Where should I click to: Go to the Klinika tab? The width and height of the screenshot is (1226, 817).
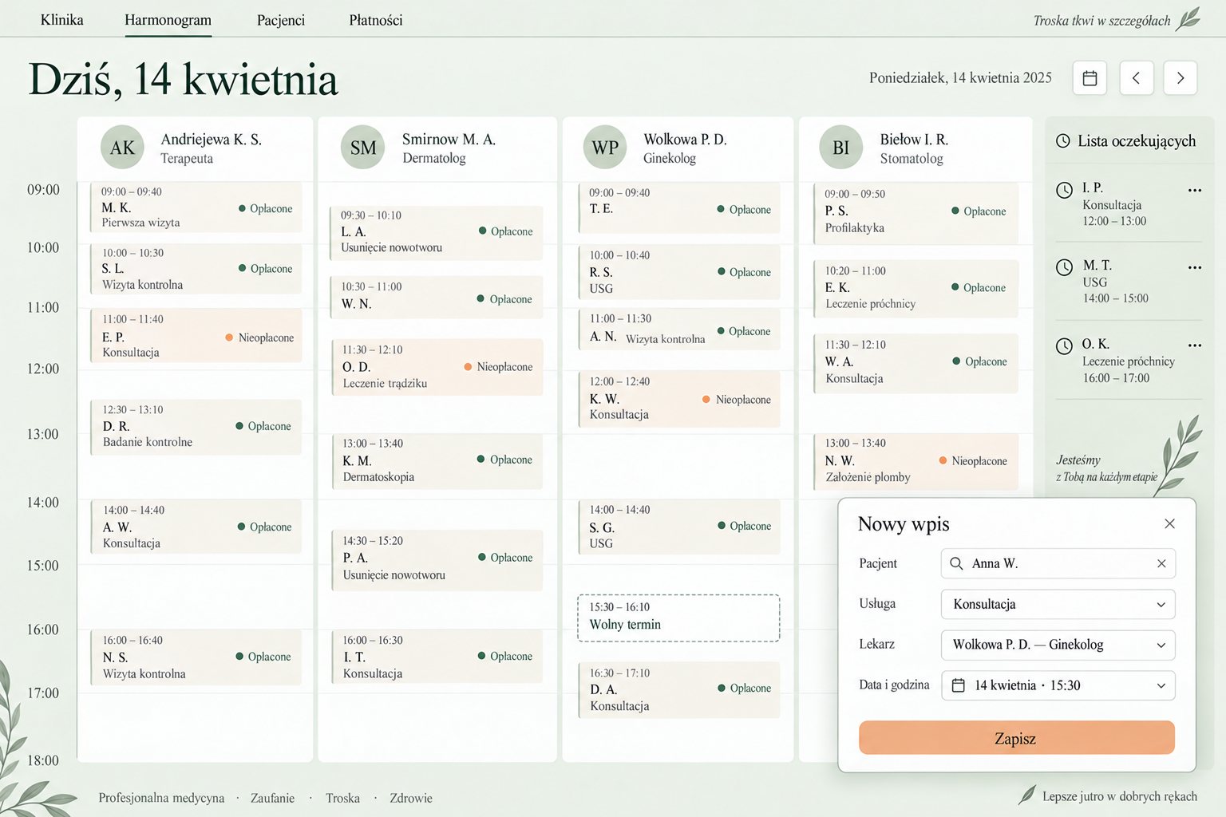(61, 20)
